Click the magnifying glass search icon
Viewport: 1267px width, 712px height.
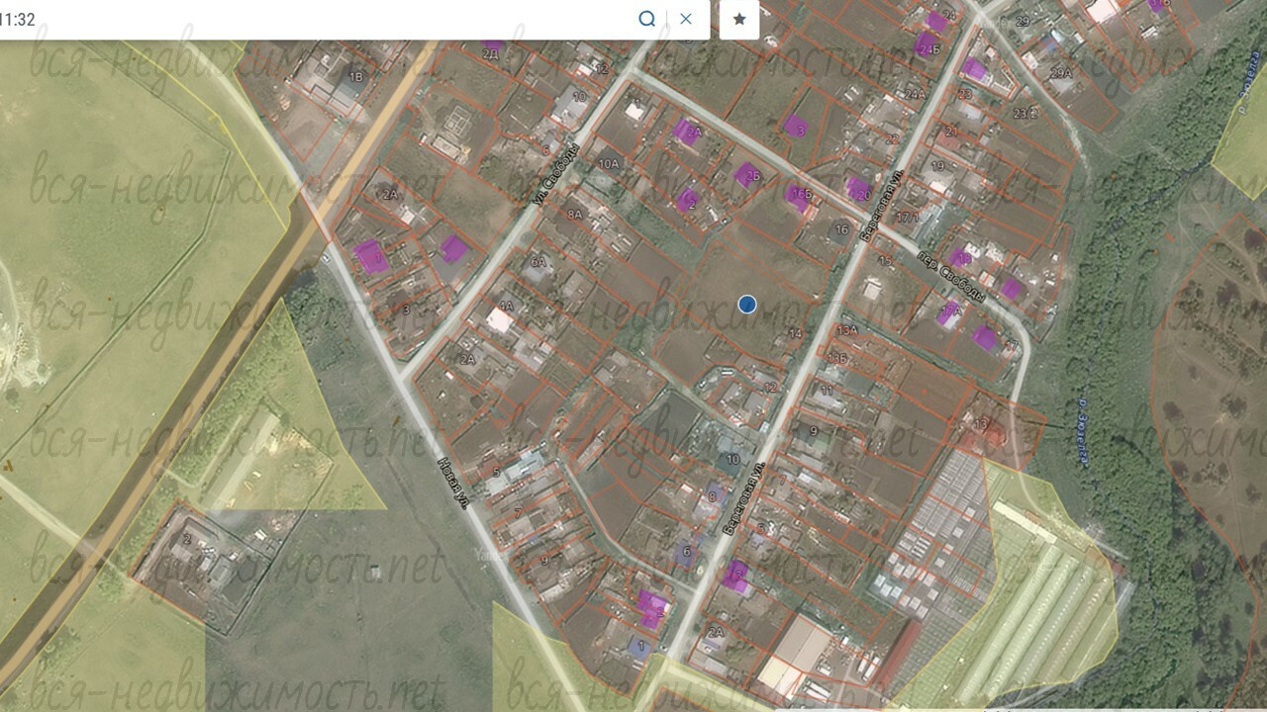pos(646,19)
